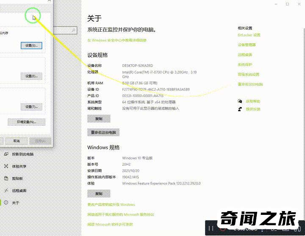Click the 设置(E)... button in the dialog
The image size is (305, 236).
[x=31, y=76]
